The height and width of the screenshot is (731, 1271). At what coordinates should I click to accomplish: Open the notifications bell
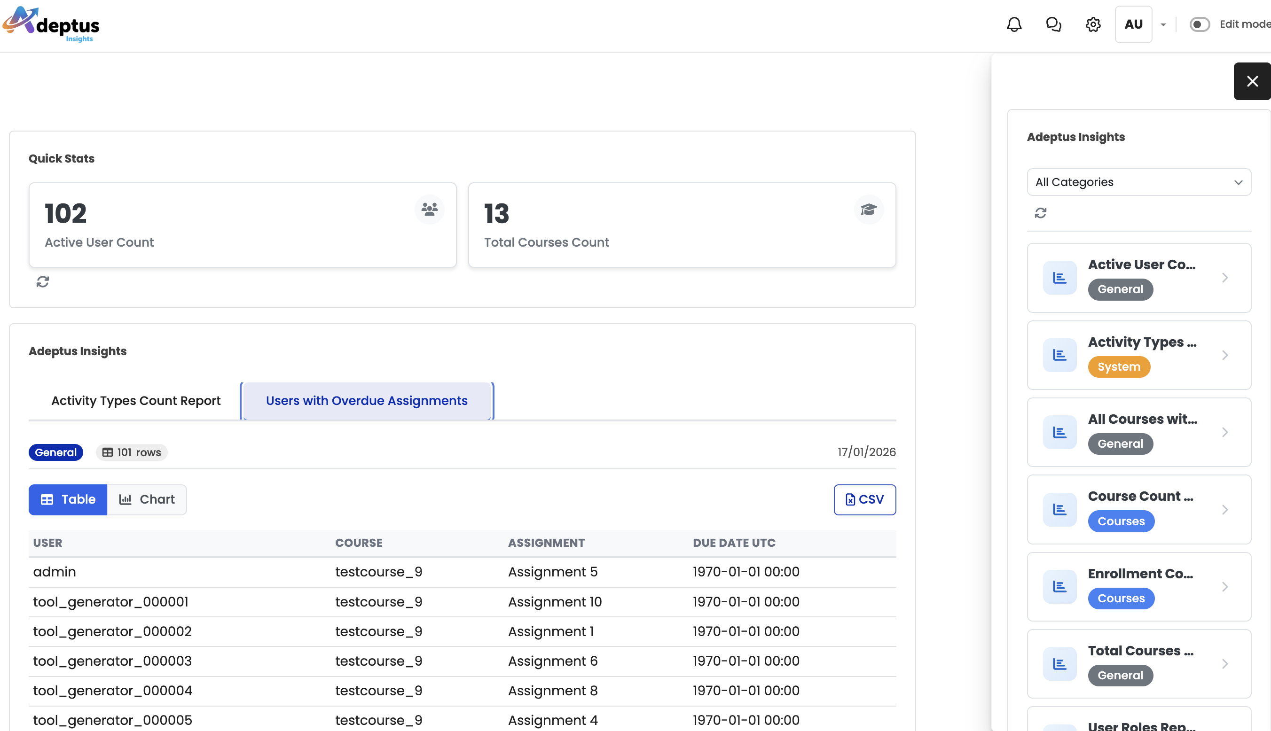(1014, 24)
